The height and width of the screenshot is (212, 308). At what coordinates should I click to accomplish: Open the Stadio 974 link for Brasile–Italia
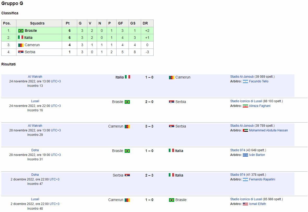(238, 150)
